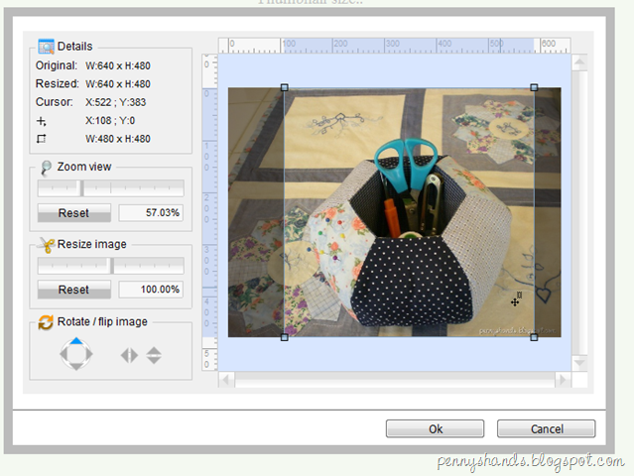Flip the image horizontally
This screenshot has width=634, height=476.
point(129,356)
